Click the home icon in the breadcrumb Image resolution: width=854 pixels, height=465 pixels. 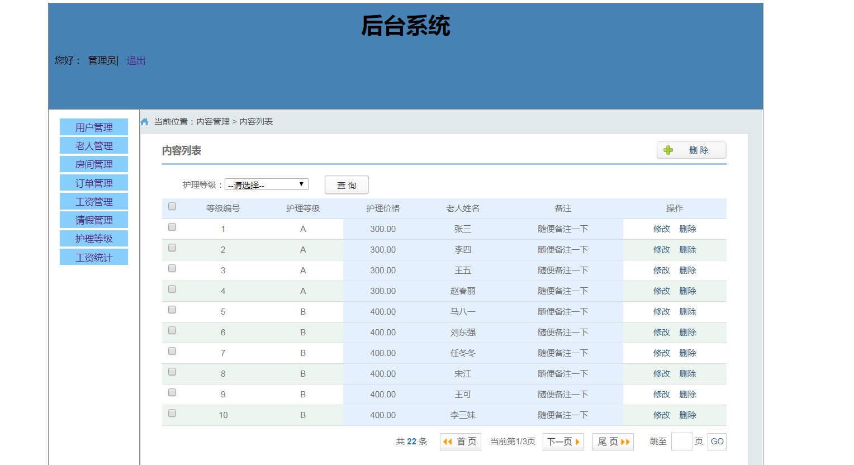(145, 122)
